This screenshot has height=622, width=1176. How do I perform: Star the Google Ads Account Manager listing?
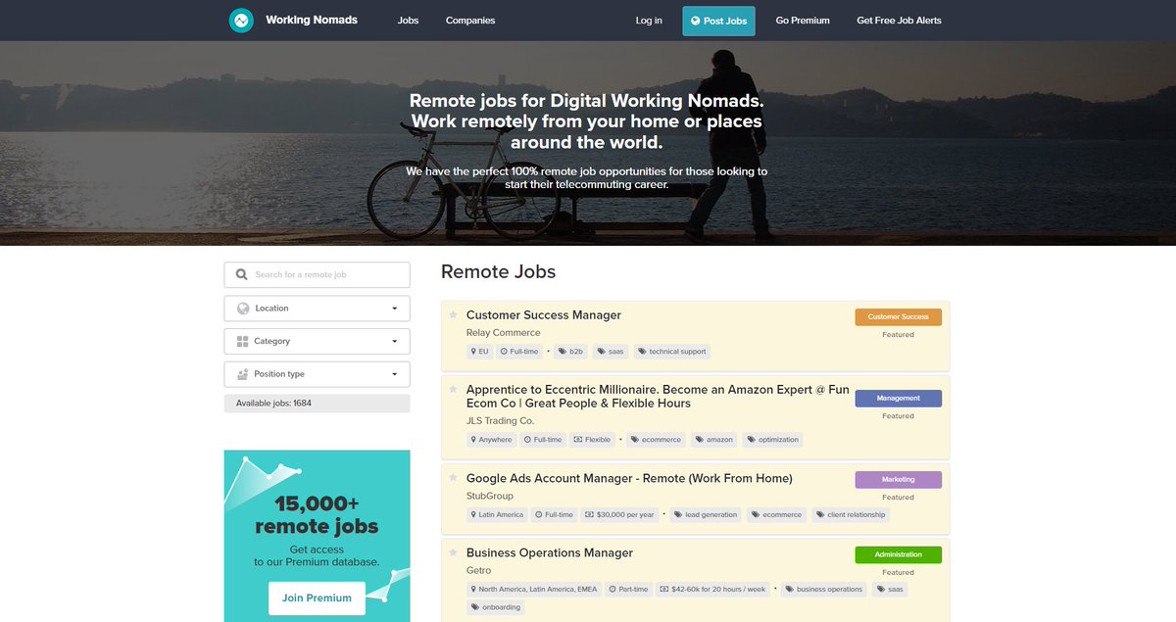pos(452,477)
